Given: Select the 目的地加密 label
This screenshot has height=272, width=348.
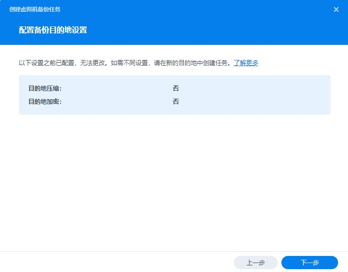Looking at the screenshot, I should click(x=45, y=102).
